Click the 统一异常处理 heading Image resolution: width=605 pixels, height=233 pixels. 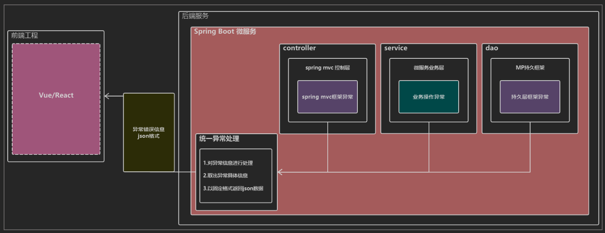click(x=219, y=139)
